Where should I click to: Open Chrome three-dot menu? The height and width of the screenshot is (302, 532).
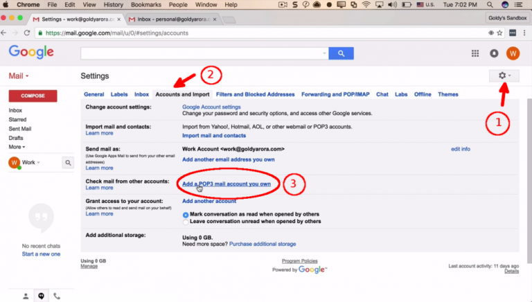click(524, 33)
